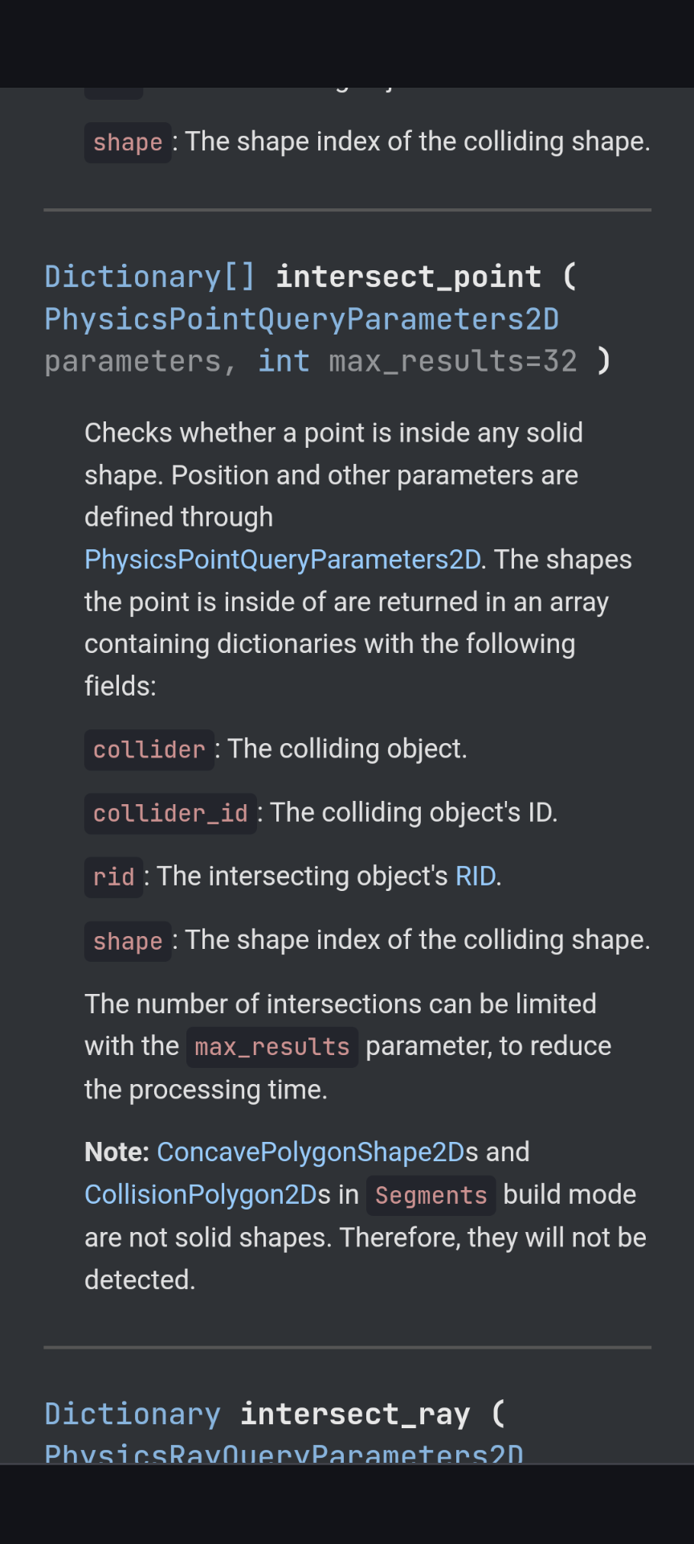Select the Segments inline code label

point(431,1196)
